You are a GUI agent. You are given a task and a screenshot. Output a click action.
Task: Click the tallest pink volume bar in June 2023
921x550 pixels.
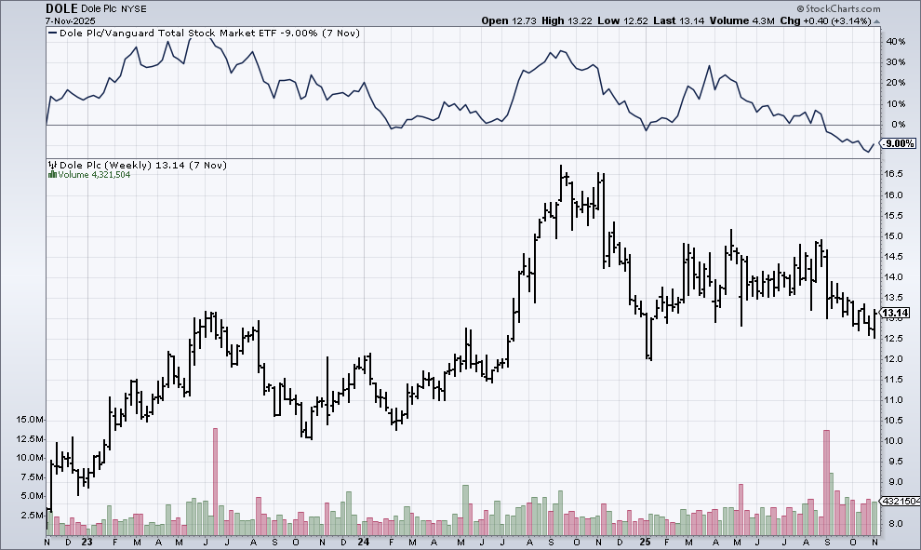215,480
